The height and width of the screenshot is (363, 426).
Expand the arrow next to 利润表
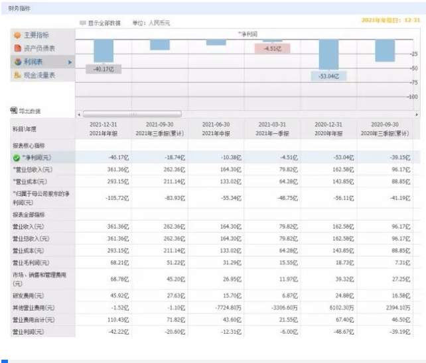(x=70, y=62)
